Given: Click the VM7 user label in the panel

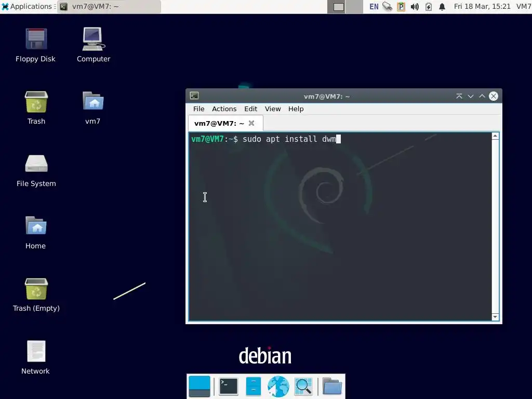Looking at the screenshot, I should click(524, 6).
